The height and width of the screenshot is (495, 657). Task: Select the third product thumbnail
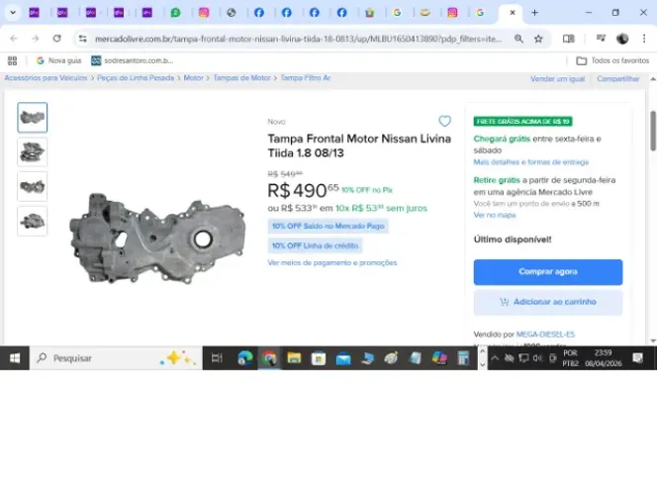33,186
